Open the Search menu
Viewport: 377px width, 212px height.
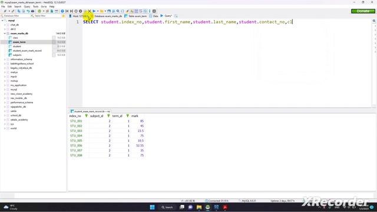click(18, 6)
